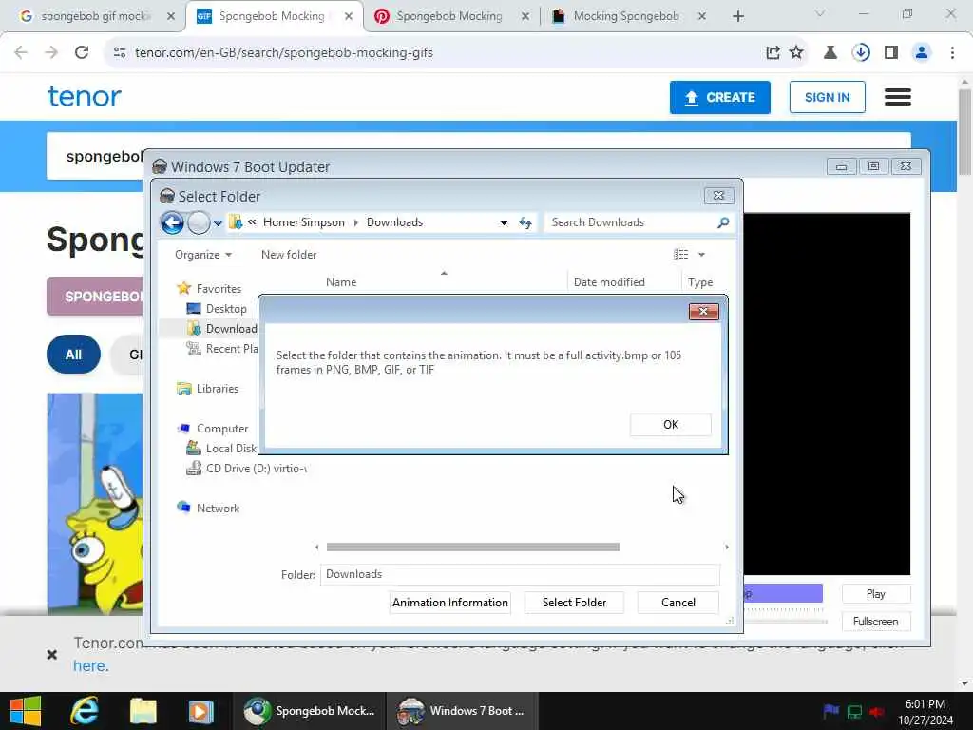Click Search Downloads field
This screenshot has width=973, height=730.
pyautogui.click(x=630, y=222)
